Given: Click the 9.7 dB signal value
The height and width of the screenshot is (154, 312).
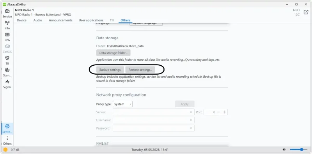Looking at the screenshot, I should 15,150.
